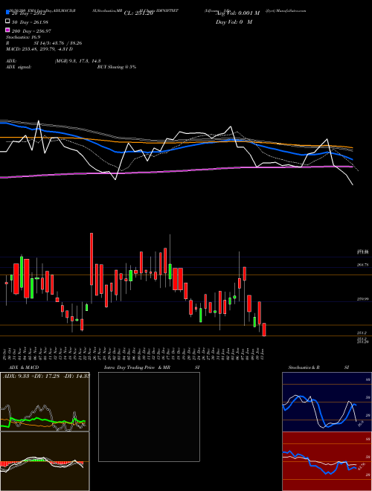Open the red RSI chart panel
The image size is (372, 491).
pos(327,461)
